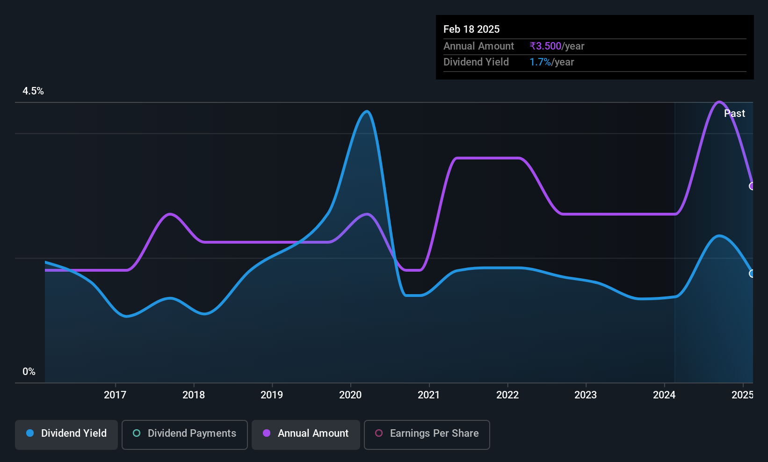Screen dimensions: 768x462
Task: Click the ₹3.500/year annual amount value
Action: click(557, 46)
